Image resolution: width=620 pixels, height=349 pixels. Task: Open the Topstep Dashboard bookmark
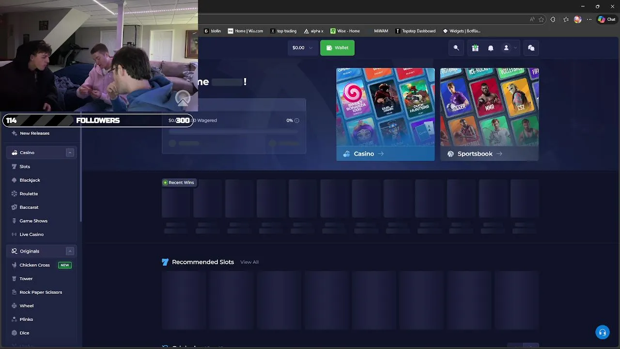point(415,31)
